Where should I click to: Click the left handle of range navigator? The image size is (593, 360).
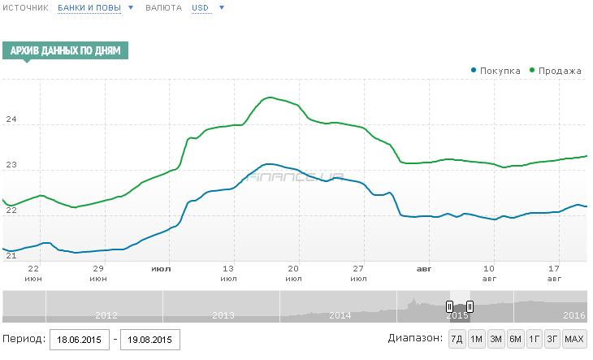[x=449, y=306]
